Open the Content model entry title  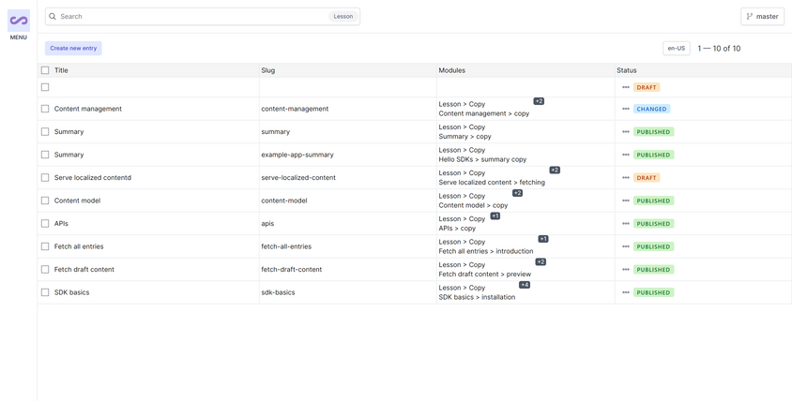tap(77, 200)
